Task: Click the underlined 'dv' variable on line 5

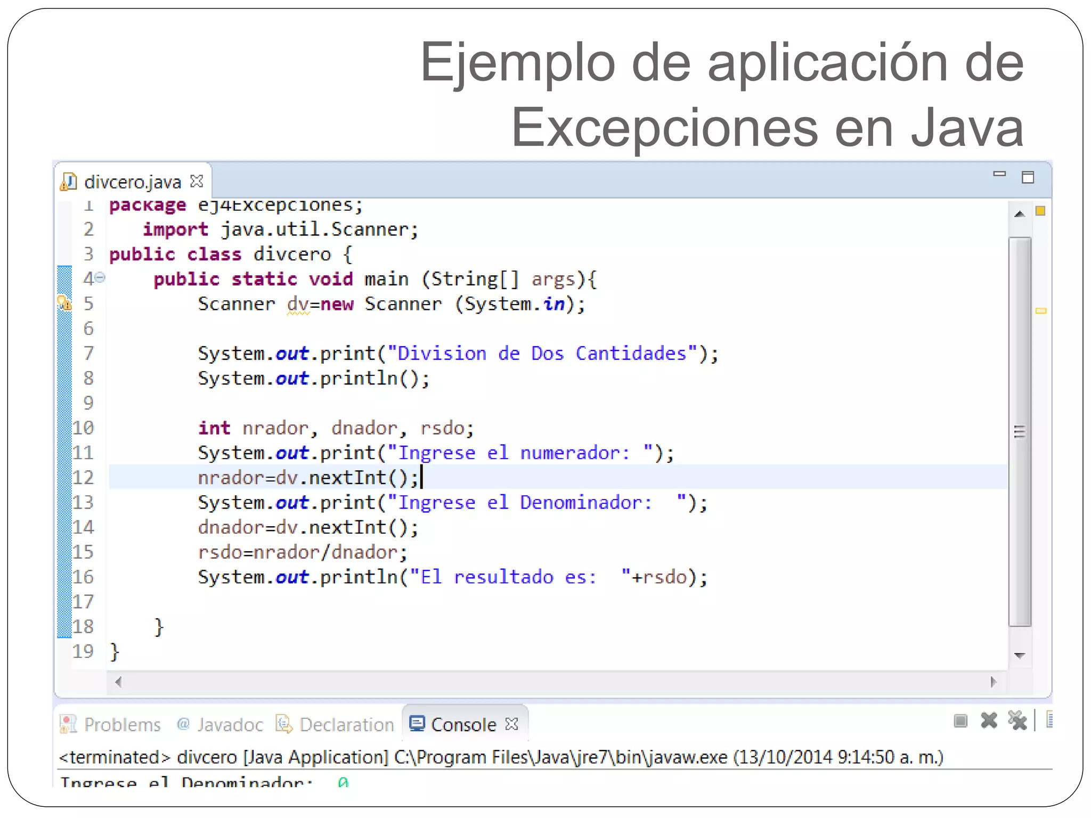Action: [298, 304]
